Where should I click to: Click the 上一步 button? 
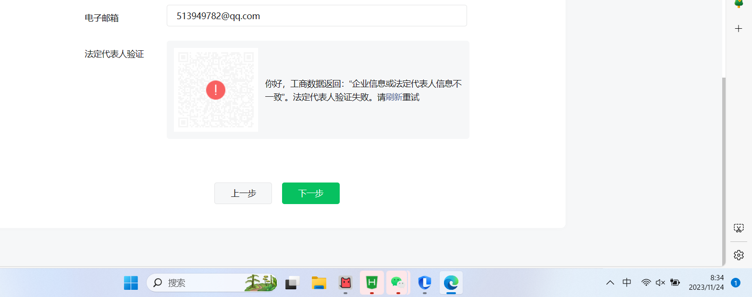click(243, 193)
